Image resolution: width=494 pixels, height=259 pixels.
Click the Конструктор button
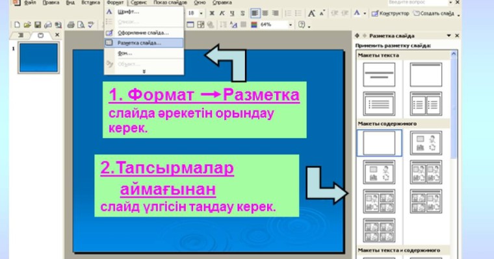tap(391, 14)
